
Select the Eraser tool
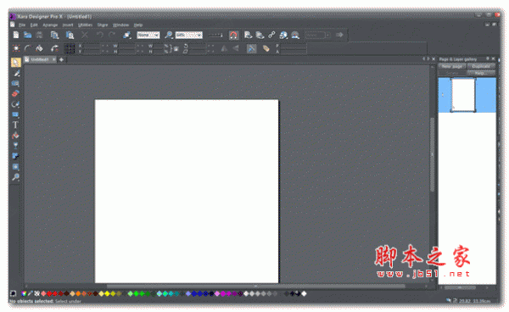coord(15,94)
